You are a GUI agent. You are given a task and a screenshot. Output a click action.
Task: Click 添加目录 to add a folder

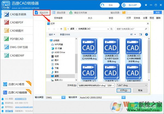pyautogui.click(x=59, y=13)
